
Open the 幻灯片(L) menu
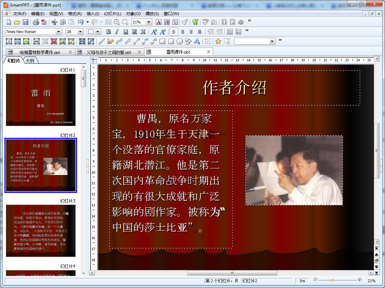[112, 14]
